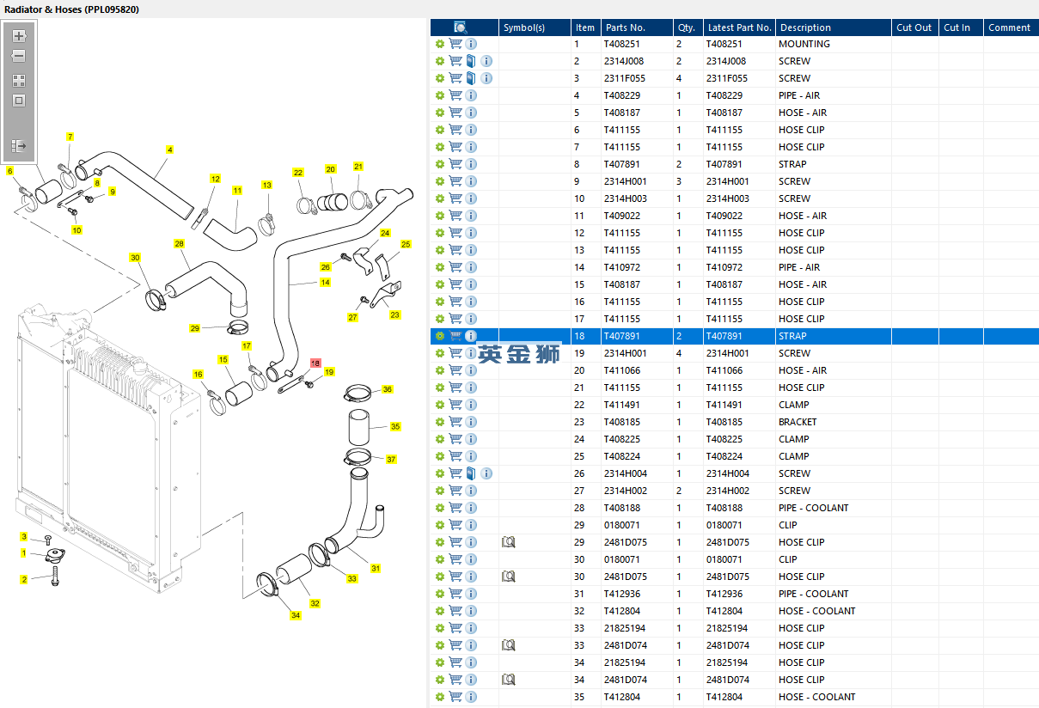Image resolution: width=1039 pixels, height=708 pixels.
Task: Select callout 31 on the diagram
Action: pos(376,568)
